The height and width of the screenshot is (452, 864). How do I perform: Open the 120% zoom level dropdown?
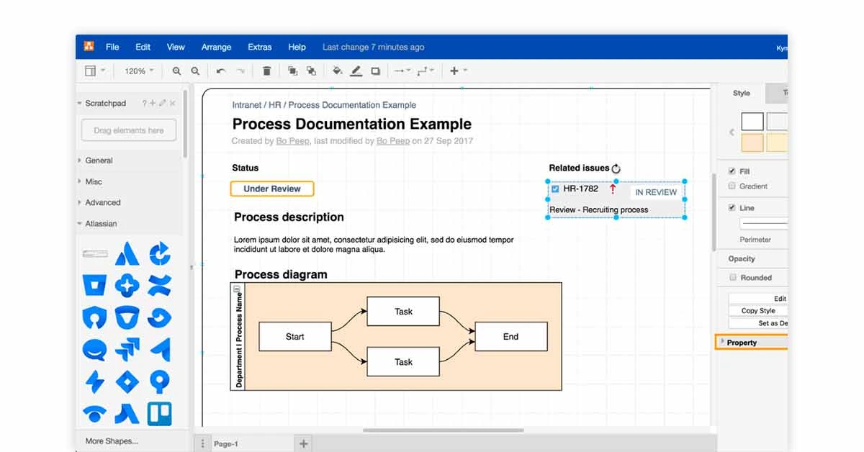137,71
